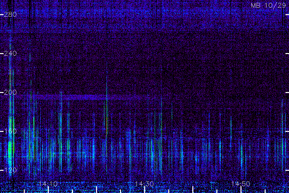The image size is (289, 193).
Task: Click the 14:50 time axis label
Action: (241, 184)
